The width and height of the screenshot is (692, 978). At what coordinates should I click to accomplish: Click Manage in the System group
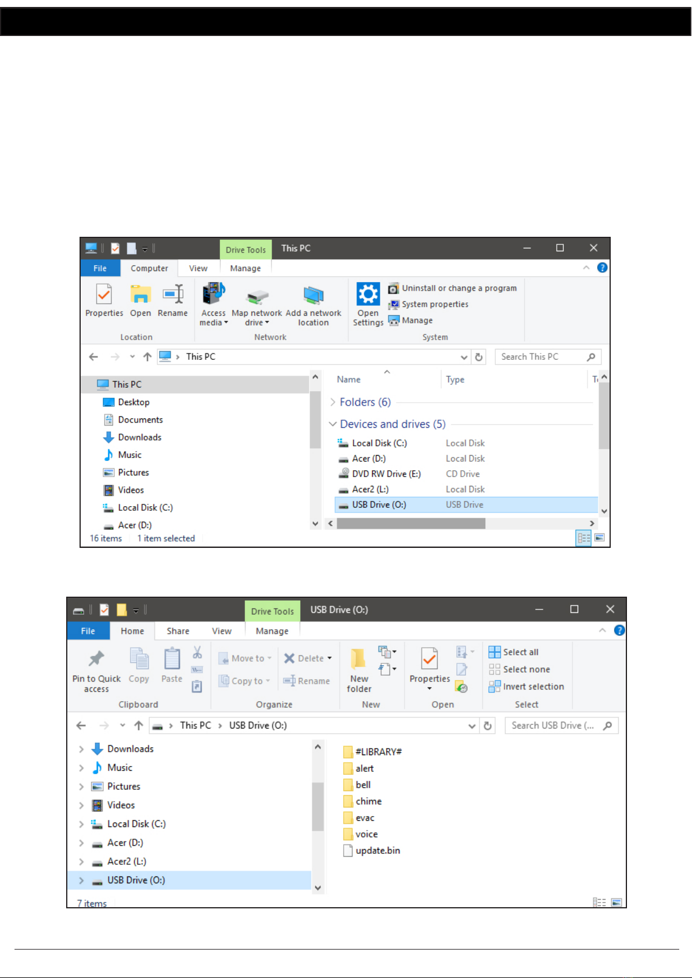(x=411, y=320)
